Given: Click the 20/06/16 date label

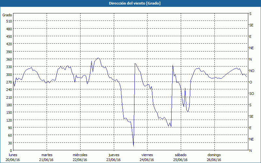Looking at the screenshot, I should [x=13, y=160].
